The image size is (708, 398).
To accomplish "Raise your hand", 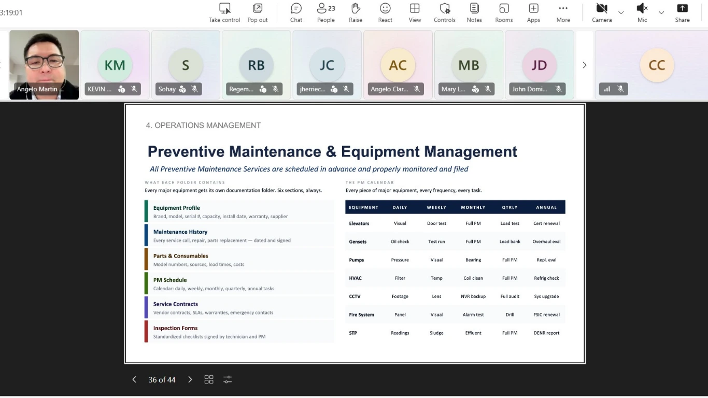I will tap(356, 13).
